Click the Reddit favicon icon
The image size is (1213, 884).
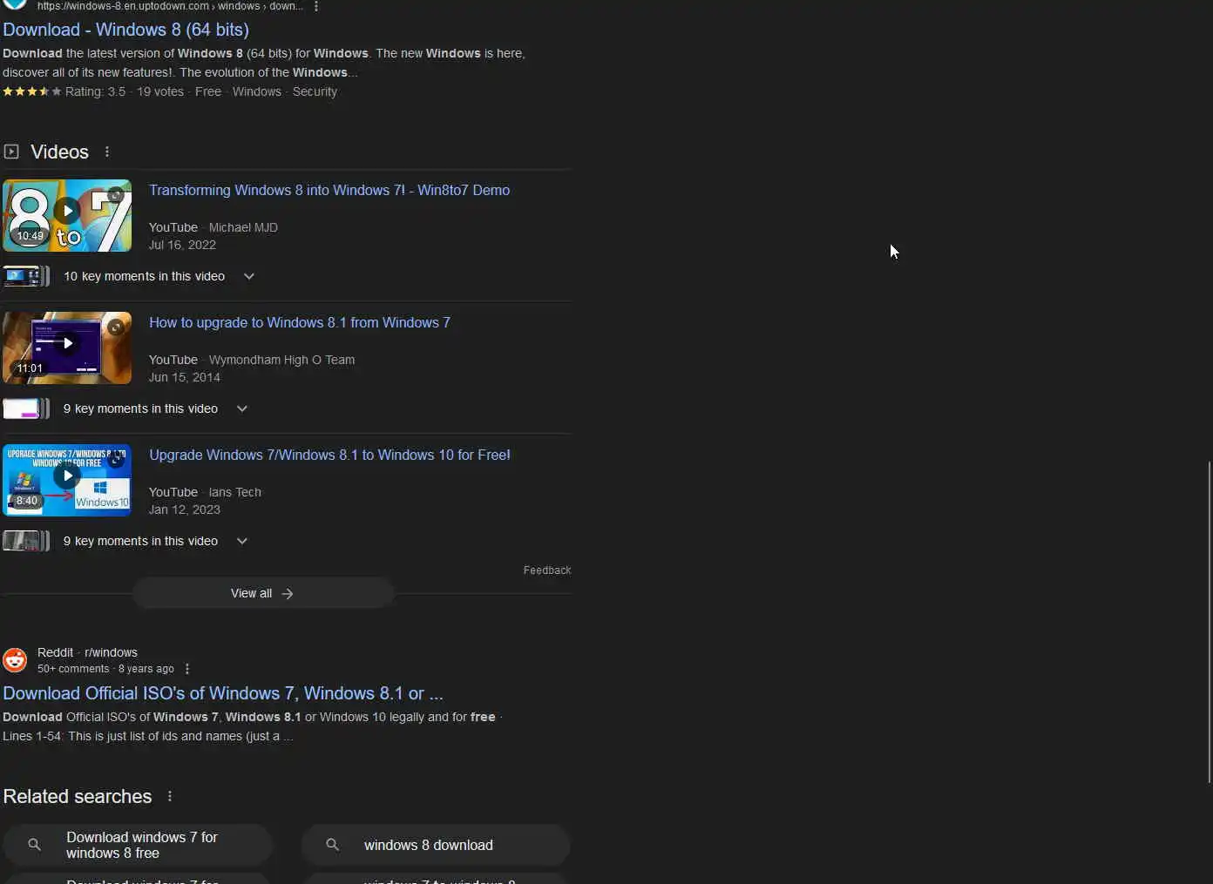pyautogui.click(x=15, y=660)
